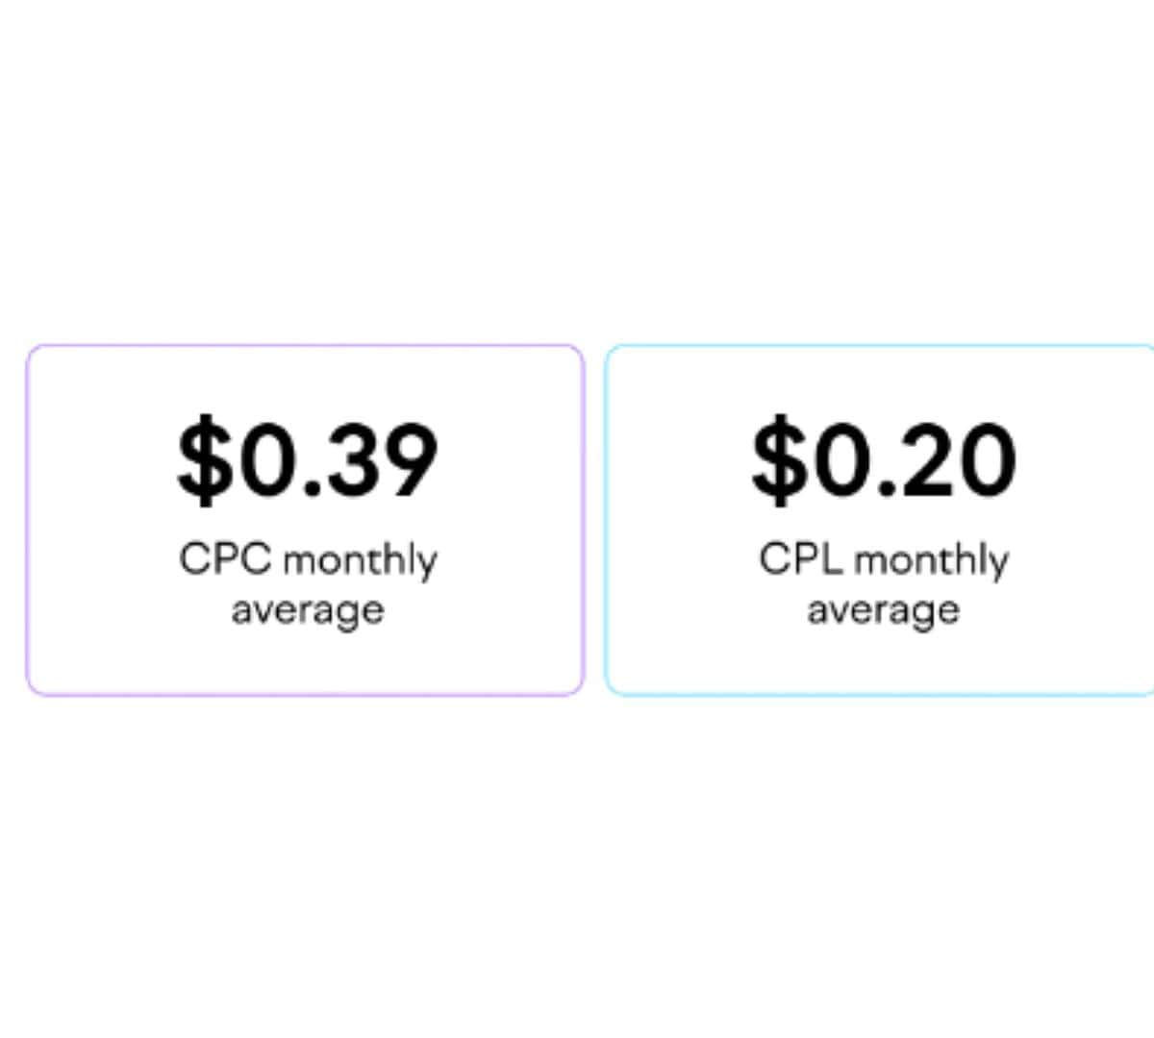Click the word "monthly" in the CPL card

click(x=931, y=560)
